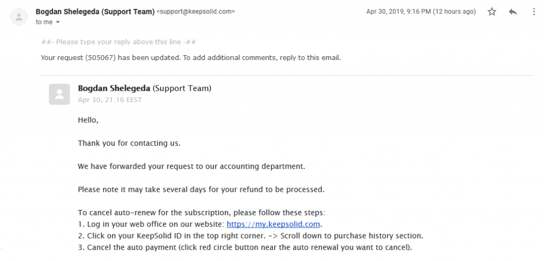Click the support@keepsolid.com address
This screenshot has width=544, height=261.
coord(195,12)
